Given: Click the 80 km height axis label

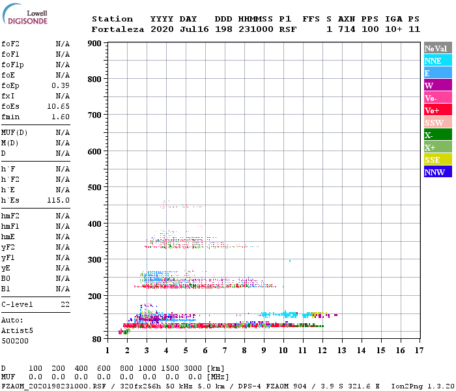Looking at the screenshot, I should [96, 340].
